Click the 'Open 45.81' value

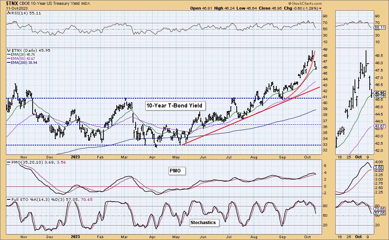pos(201,8)
